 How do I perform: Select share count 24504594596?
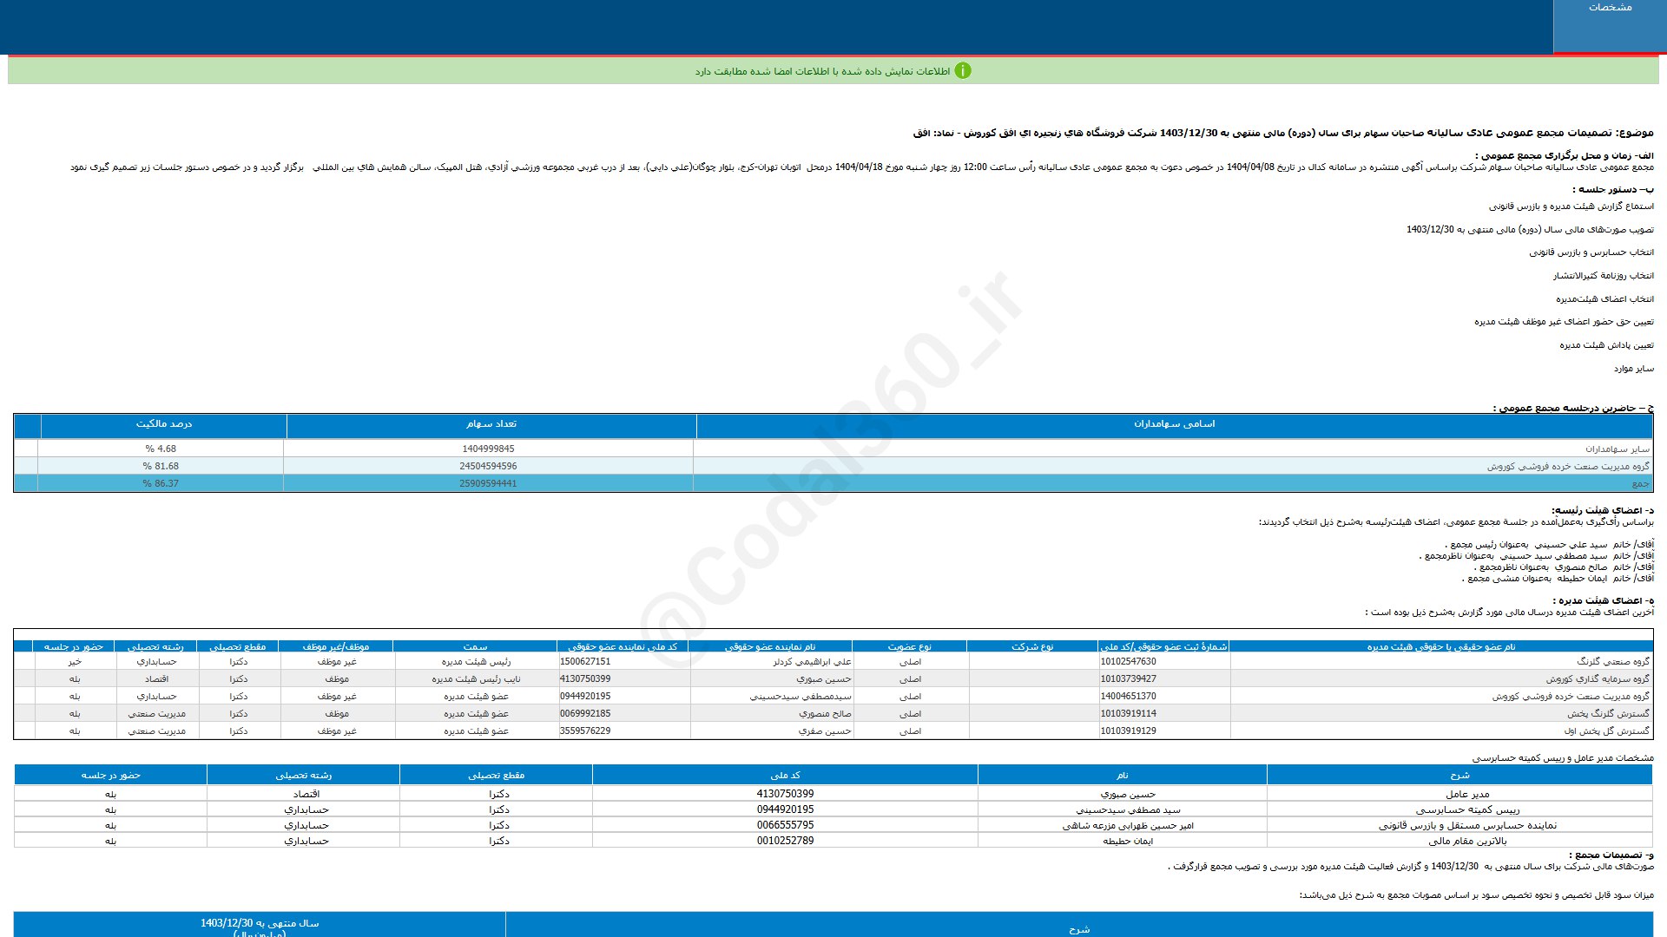(488, 467)
